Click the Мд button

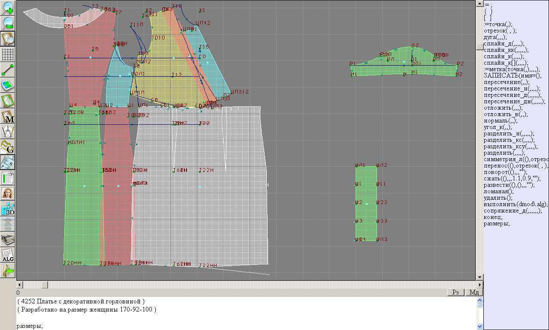pos(474,292)
